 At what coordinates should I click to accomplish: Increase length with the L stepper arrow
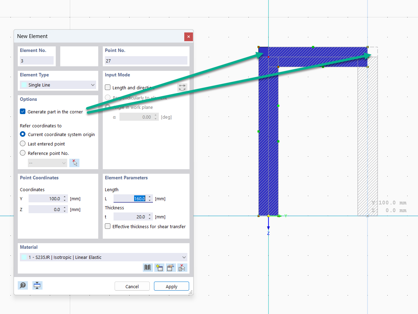pos(149,197)
